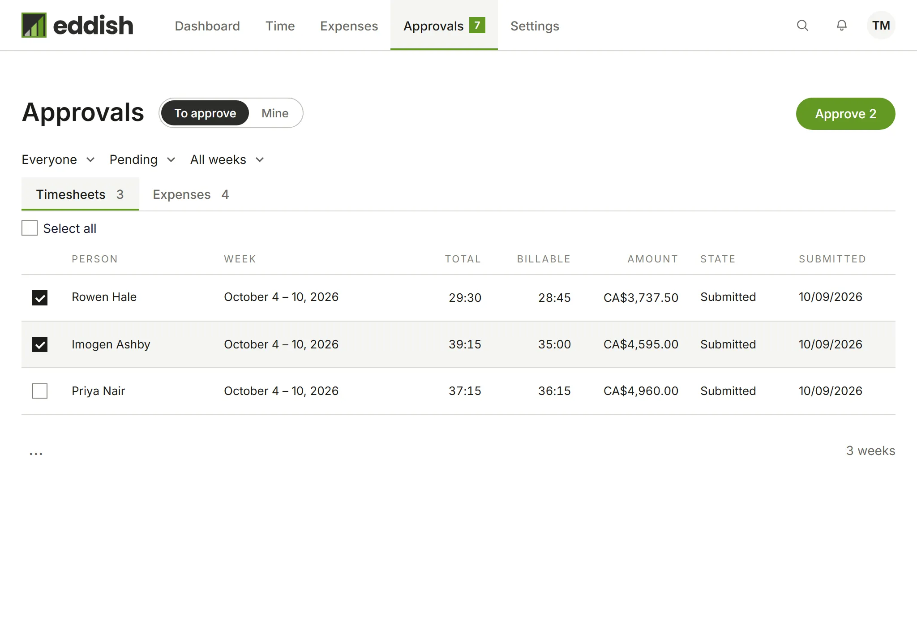Open the Settings nav item
The height and width of the screenshot is (627, 917).
(535, 26)
